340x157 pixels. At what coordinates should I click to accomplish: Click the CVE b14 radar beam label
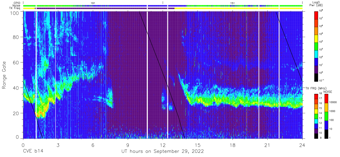pos(33,151)
